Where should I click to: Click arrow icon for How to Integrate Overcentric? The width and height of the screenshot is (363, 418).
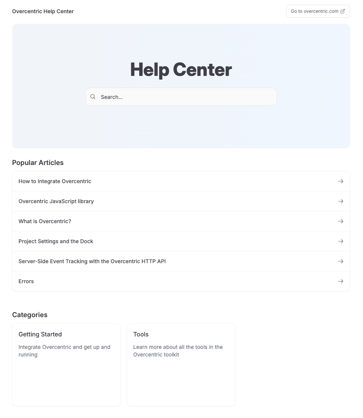tap(341, 181)
